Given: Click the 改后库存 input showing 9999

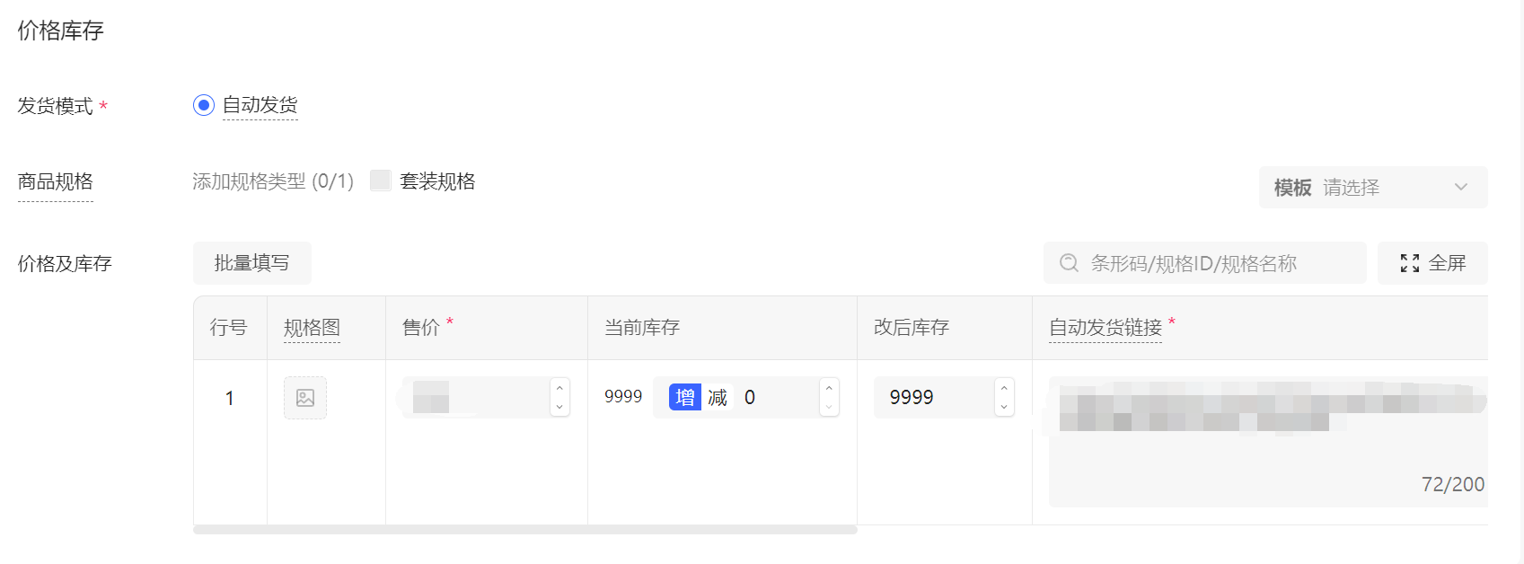Looking at the screenshot, I should [934, 397].
